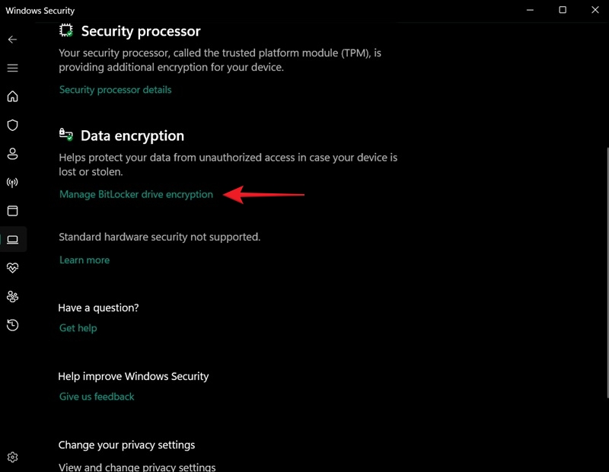Select Virus & threat protection shield icon
Screen dimensions: 609x472
click(x=12, y=125)
